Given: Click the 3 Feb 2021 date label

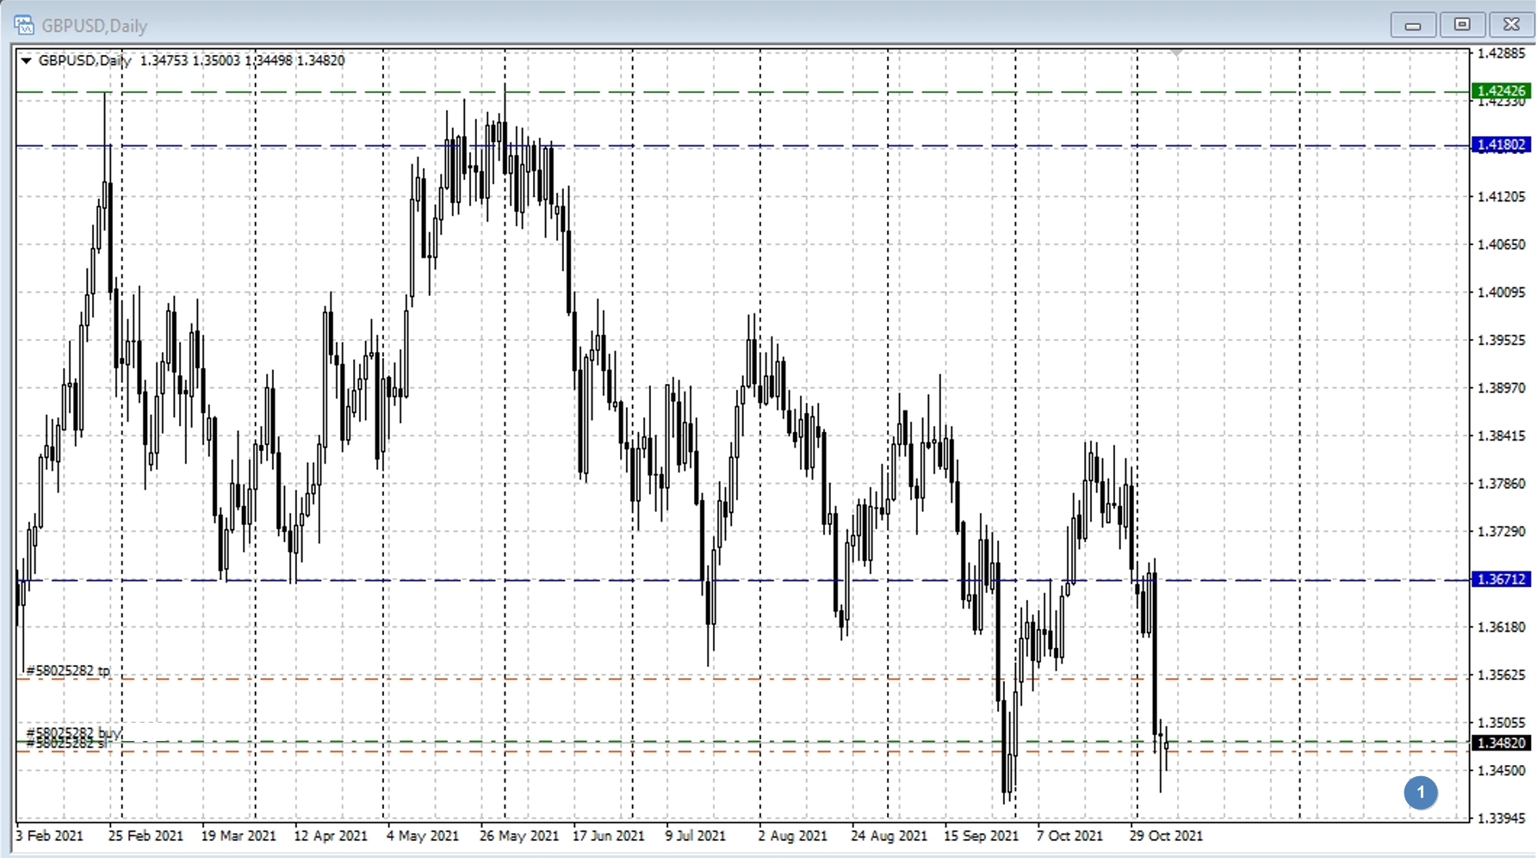Looking at the screenshot, I should pyautogui.click(x=50, y=836).
